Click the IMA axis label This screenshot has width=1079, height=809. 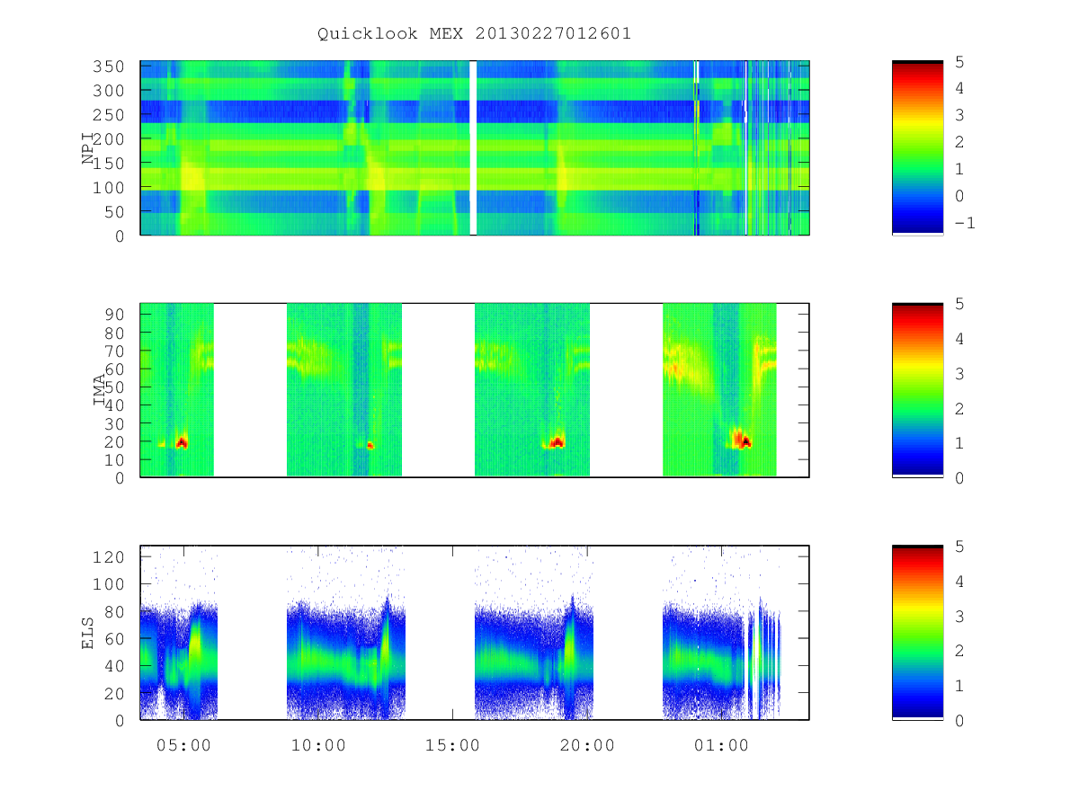click(x=100, y=390)
